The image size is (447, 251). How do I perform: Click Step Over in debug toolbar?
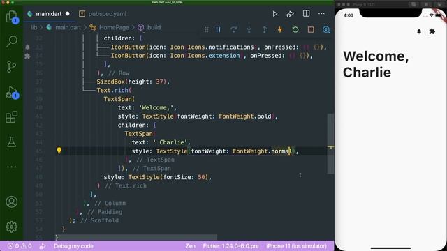pos(234,29)
